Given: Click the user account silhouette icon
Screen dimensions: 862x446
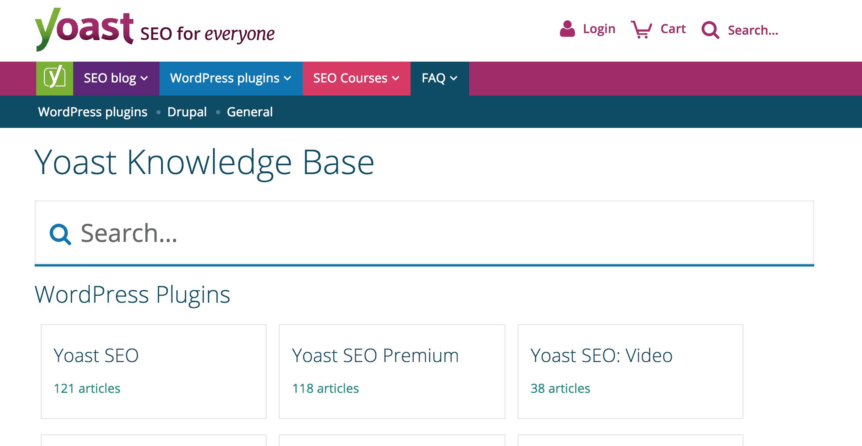Looking at the screenshot, I should 567,29.
